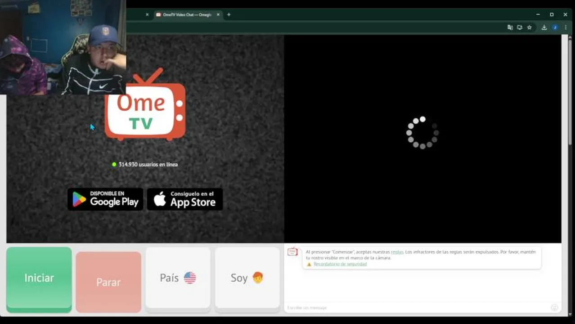575x324 pixels.
Task: Open the Soy gender selector
Action: (x=247, y=278)
